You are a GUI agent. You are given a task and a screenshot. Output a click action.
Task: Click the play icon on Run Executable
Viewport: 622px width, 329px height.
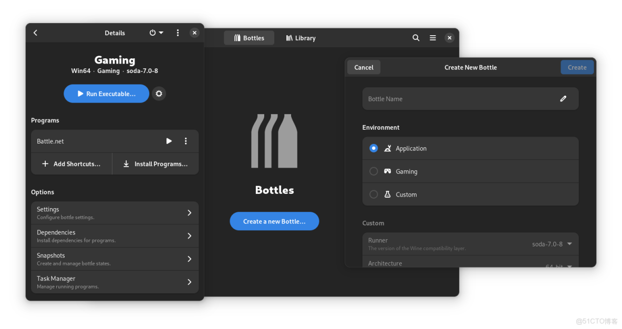80,94
